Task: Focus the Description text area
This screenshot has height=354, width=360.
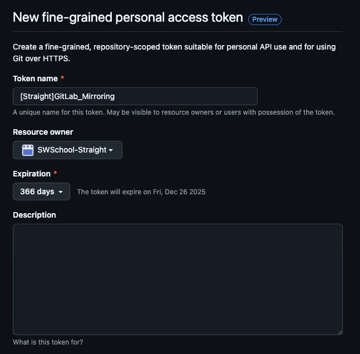Action: (x=177, y=279)
